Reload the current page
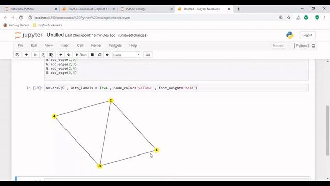 21,18
